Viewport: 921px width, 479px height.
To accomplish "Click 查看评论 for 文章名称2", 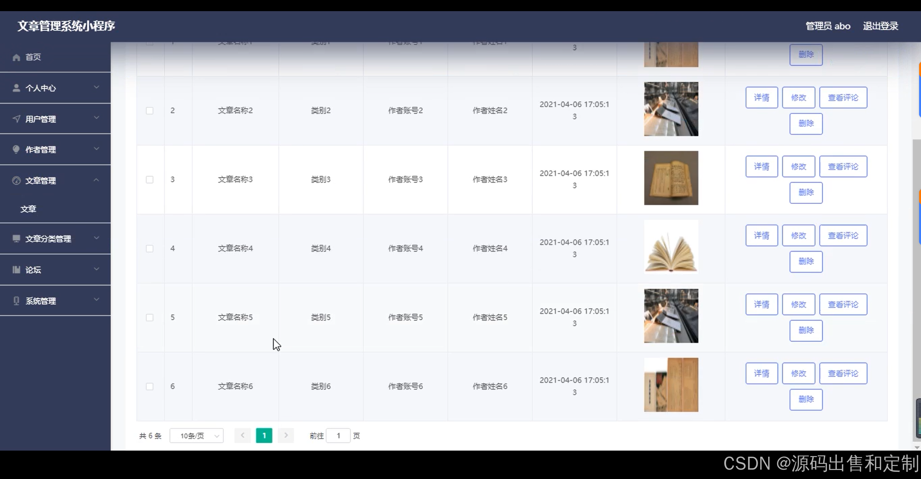I will 843,97.
